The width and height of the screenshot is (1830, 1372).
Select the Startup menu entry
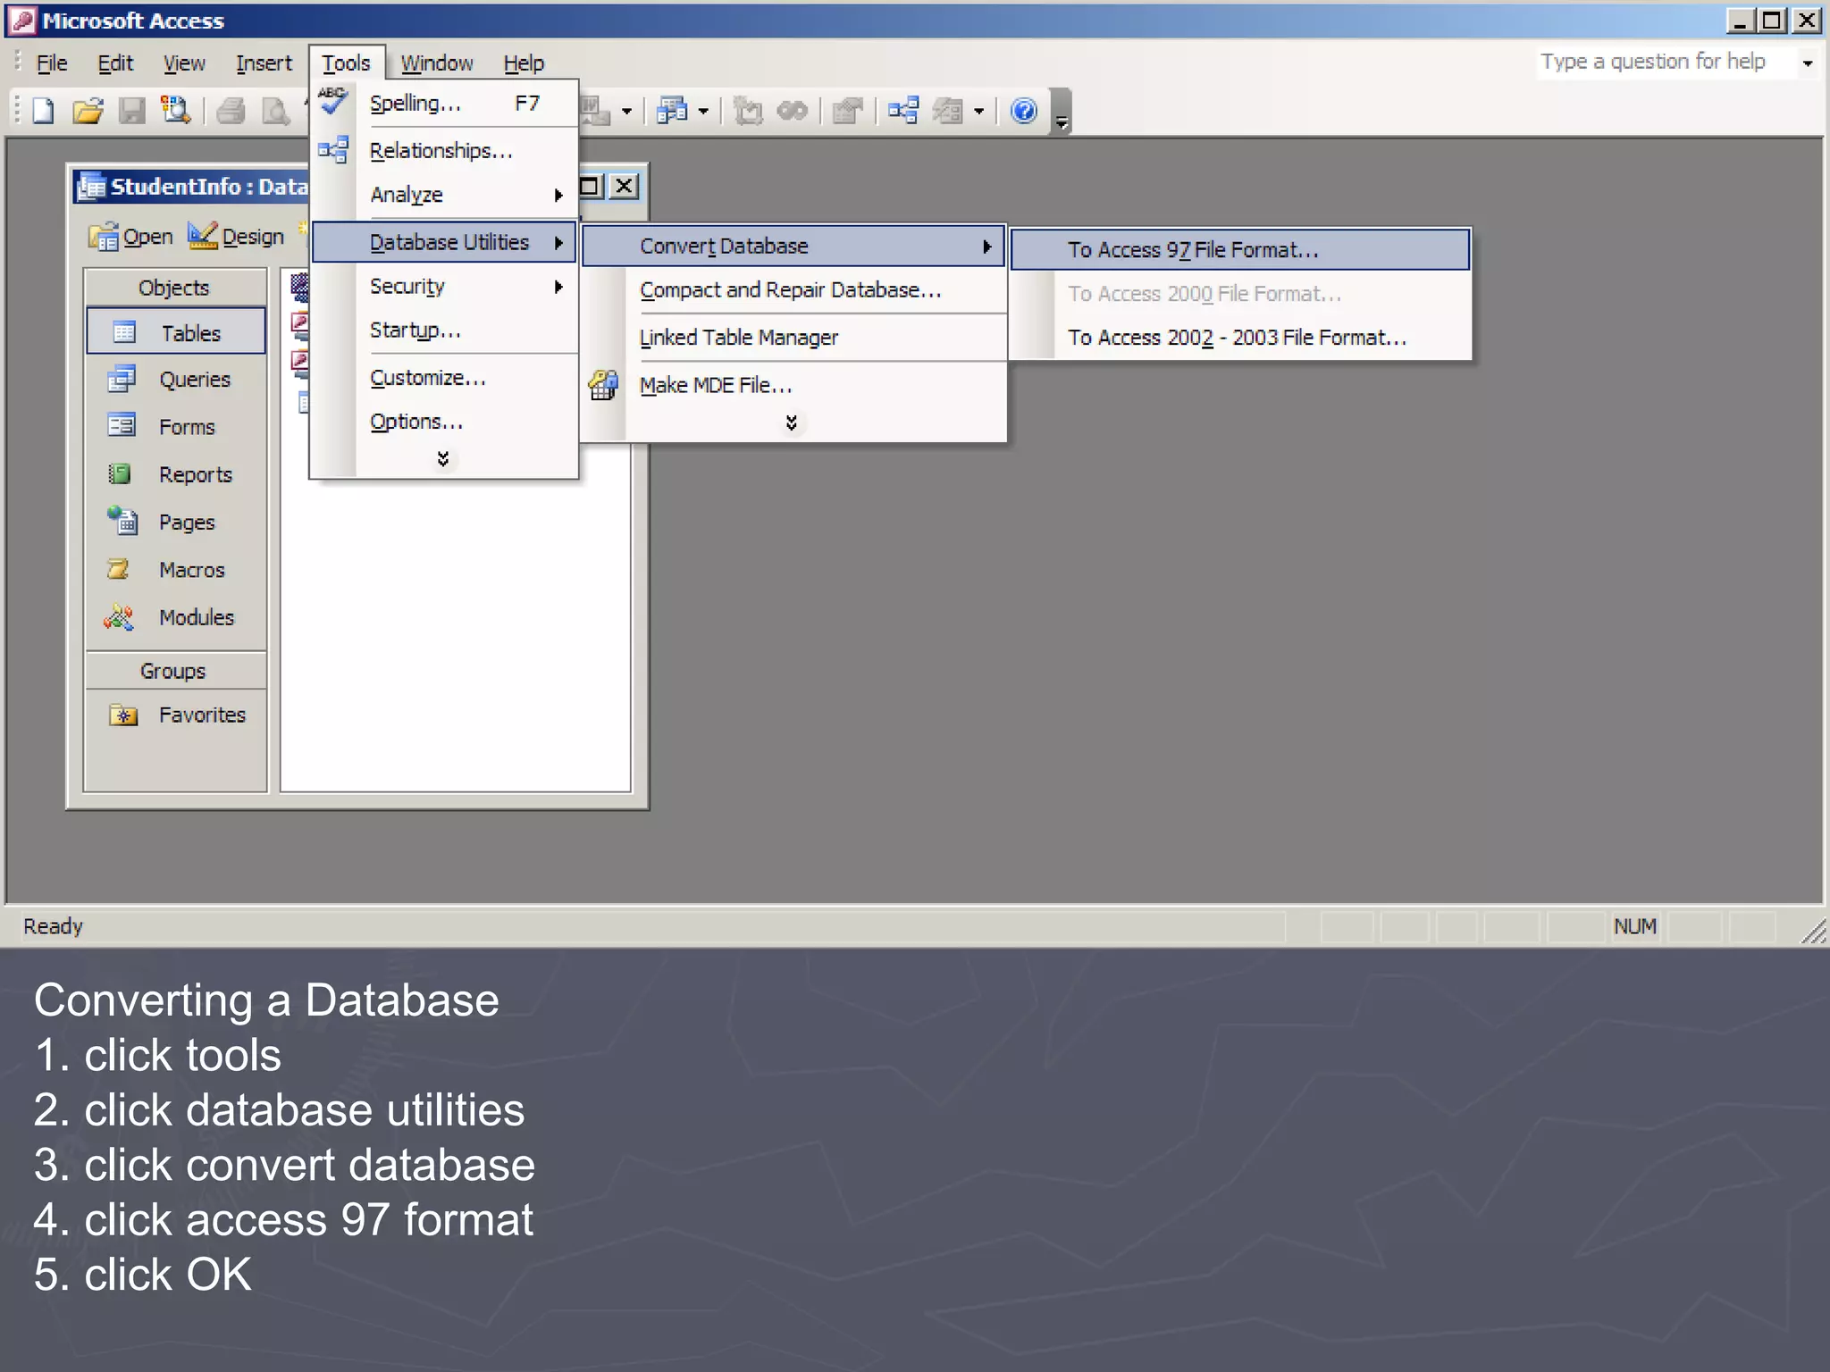(444, 330)
